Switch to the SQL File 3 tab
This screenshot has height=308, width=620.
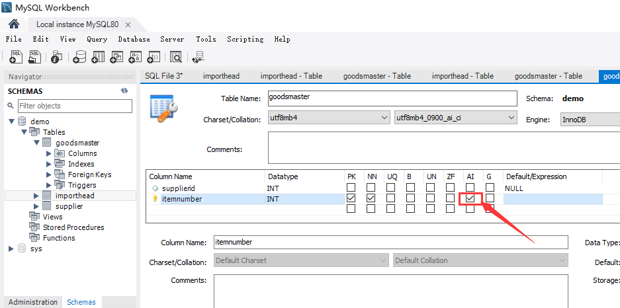tap(163, 76)
